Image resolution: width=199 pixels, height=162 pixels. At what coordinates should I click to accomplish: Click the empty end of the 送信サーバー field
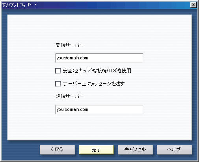115,109
